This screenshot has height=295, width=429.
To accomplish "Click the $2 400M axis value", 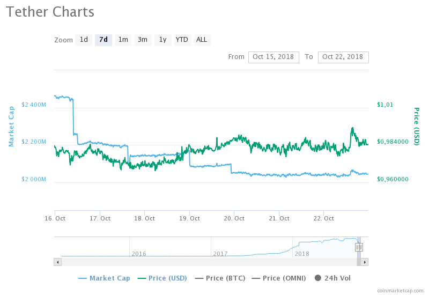I will (34, 105).
